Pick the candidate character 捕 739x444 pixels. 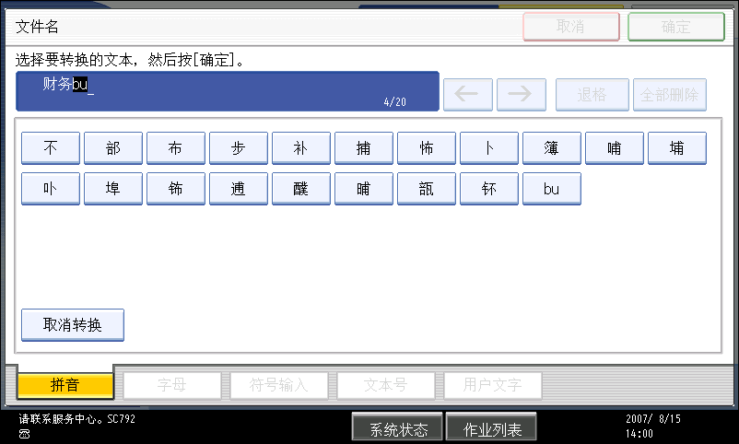point(364,148)
